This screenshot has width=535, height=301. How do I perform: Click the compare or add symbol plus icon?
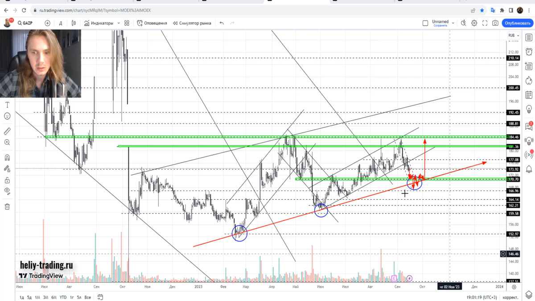47,23
